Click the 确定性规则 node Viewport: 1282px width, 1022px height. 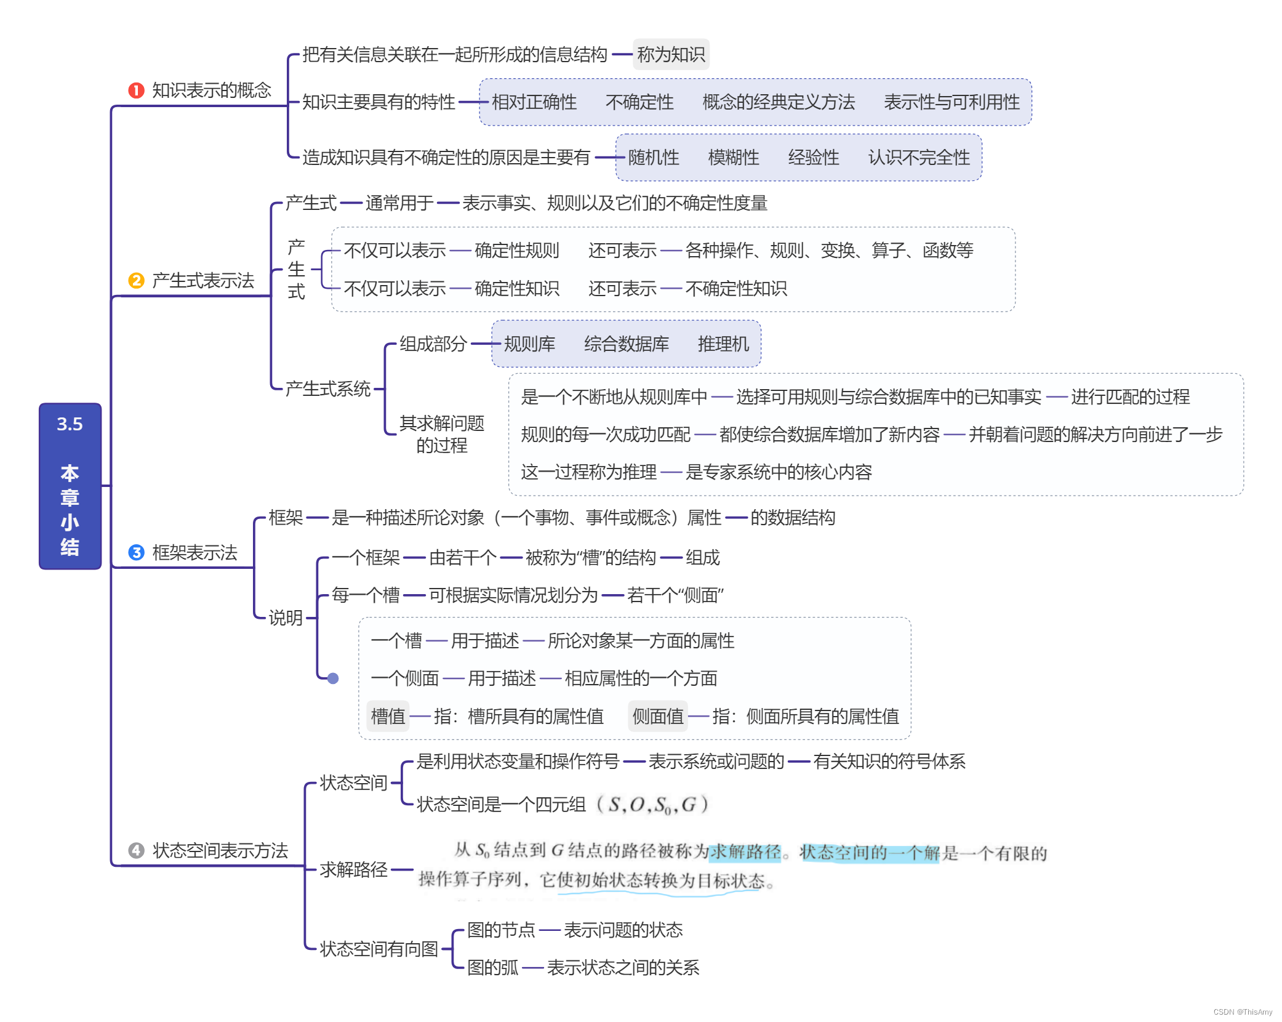517,251
